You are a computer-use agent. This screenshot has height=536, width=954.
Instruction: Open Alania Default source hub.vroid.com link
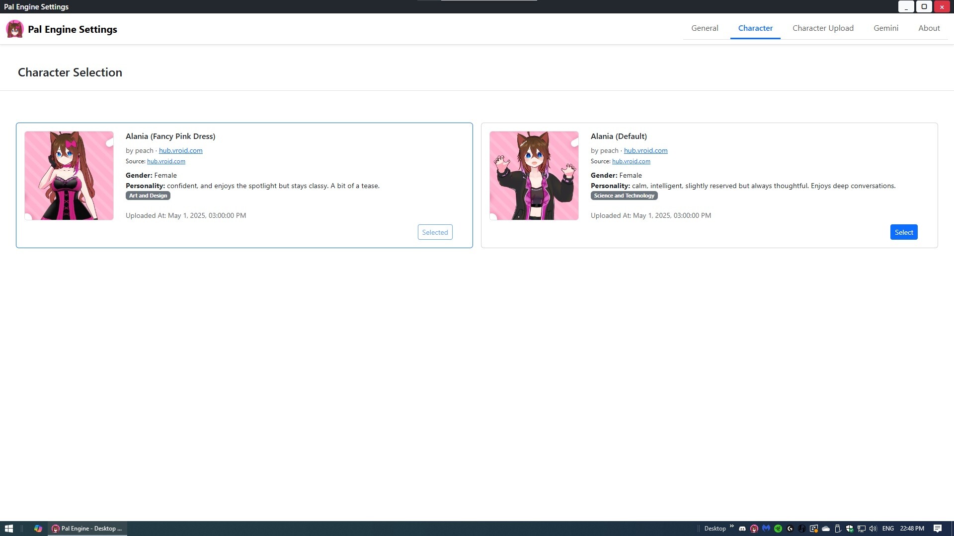point(631,161)
